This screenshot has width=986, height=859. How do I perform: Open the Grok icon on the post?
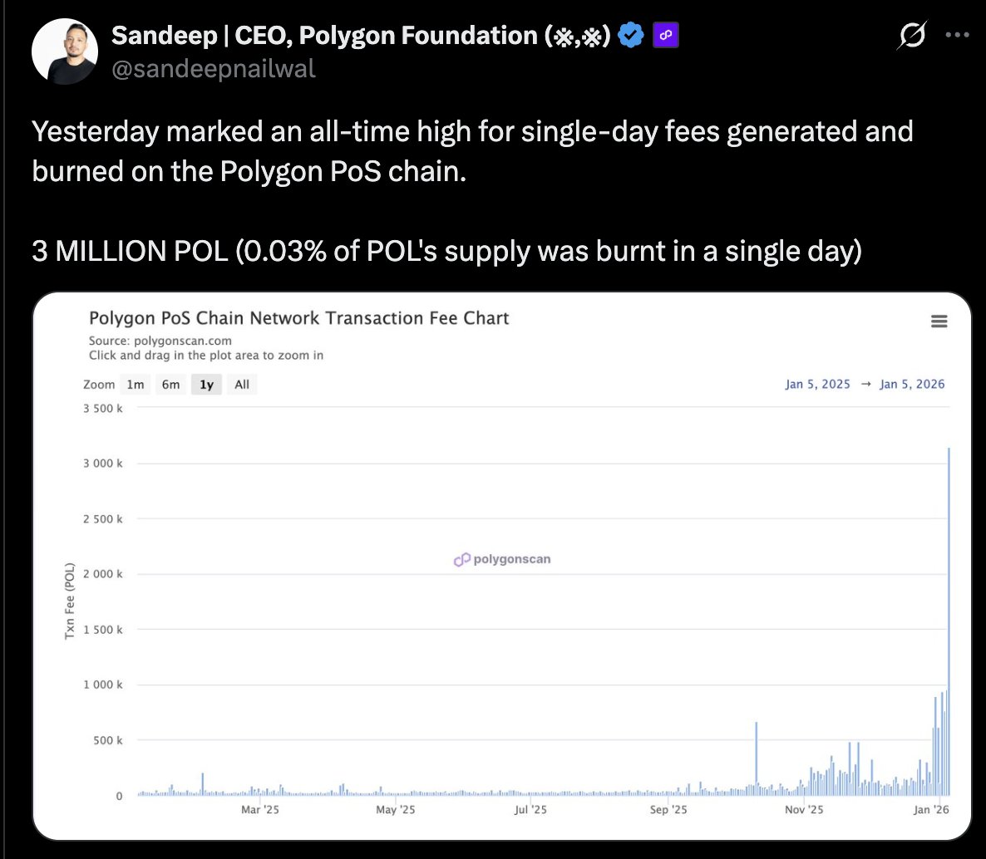(912, 36)
